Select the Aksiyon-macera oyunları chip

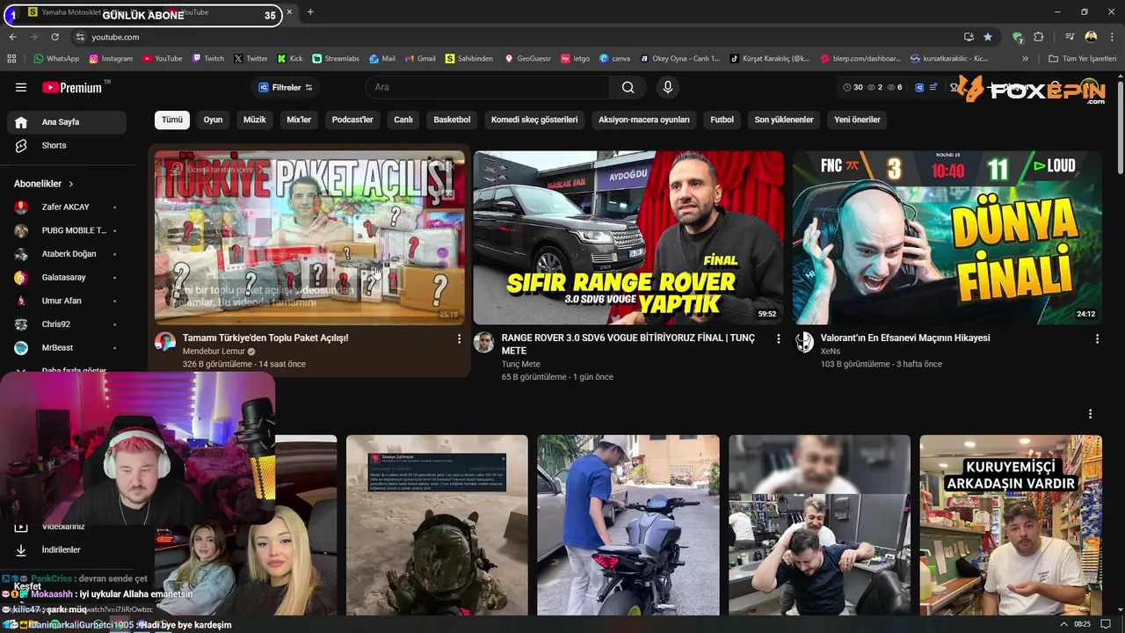644,120
